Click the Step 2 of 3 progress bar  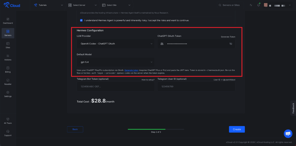[x=156, y=129]
